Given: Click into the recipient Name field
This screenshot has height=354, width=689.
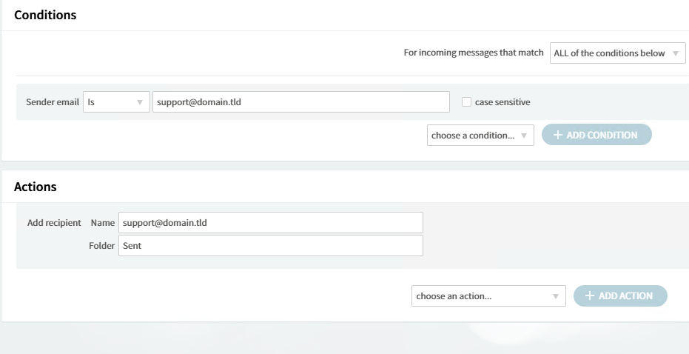Looking at the screenshot, I should click(x=271, y=222).
